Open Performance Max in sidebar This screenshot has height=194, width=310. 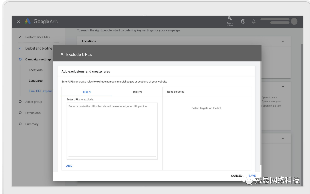tap(37, 37)
